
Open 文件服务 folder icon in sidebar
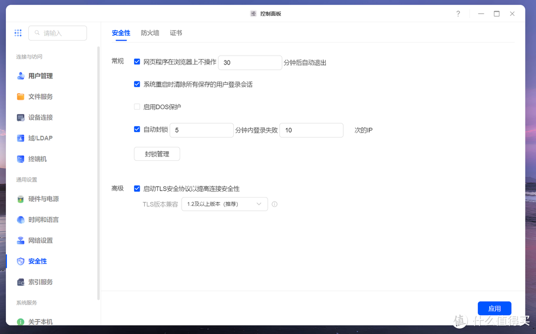coord(21,97)
